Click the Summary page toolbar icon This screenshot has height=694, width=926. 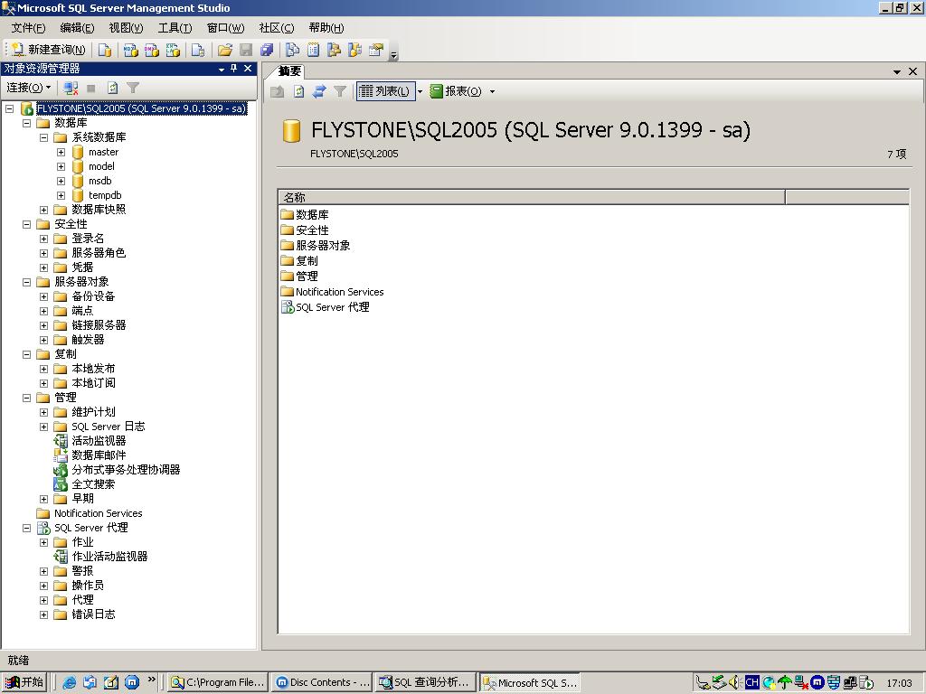pyautogui.click(x=314, y=51)
